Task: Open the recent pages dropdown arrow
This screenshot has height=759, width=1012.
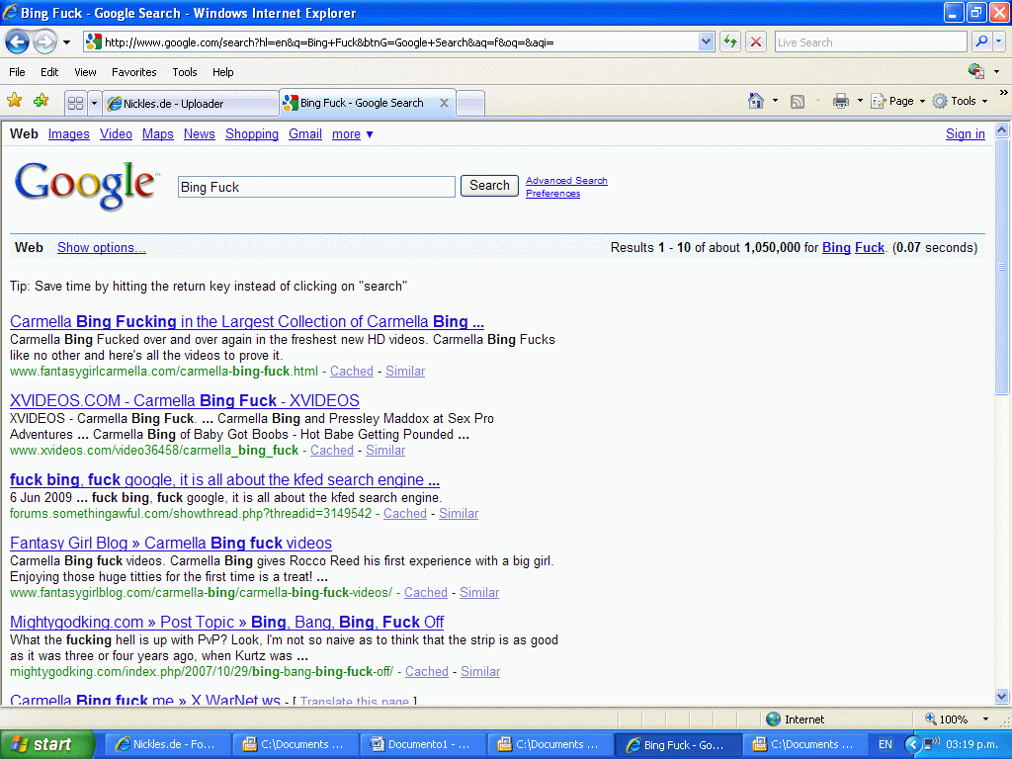Action: [x=66, y=42]
